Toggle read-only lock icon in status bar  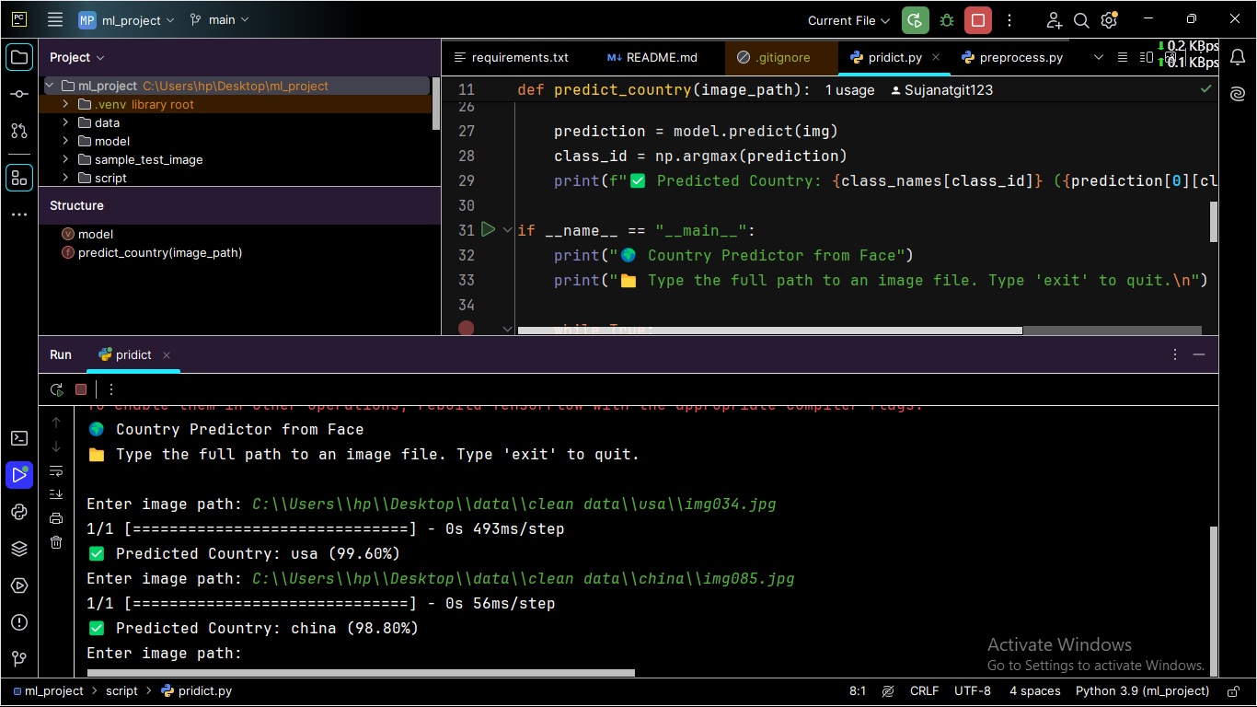click(x=1232, y=690)
